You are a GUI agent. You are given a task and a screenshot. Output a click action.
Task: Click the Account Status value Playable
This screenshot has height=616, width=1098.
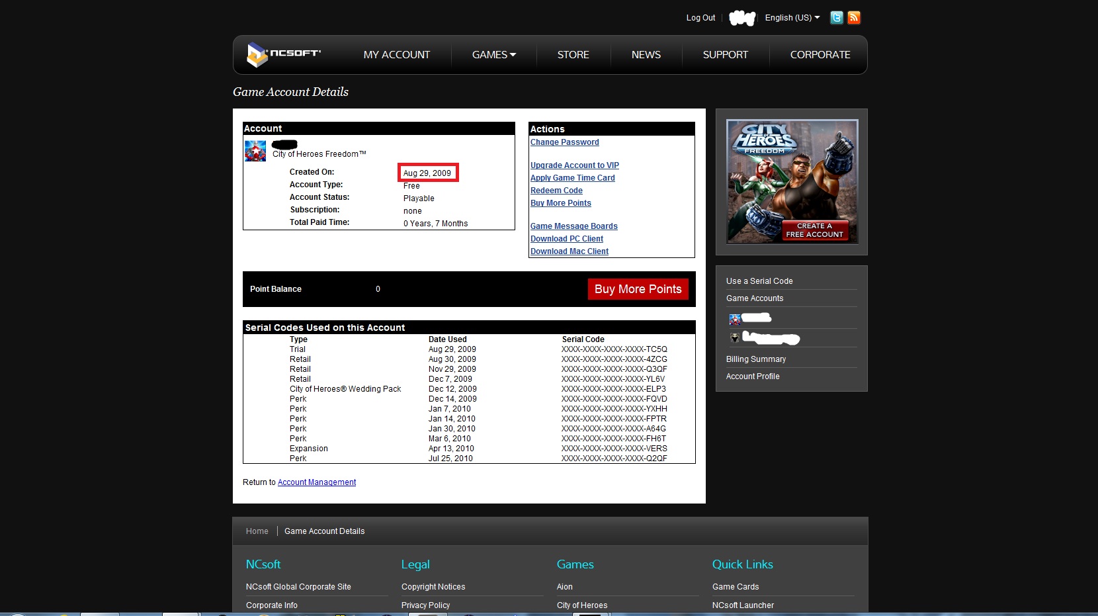coord(419,198)
